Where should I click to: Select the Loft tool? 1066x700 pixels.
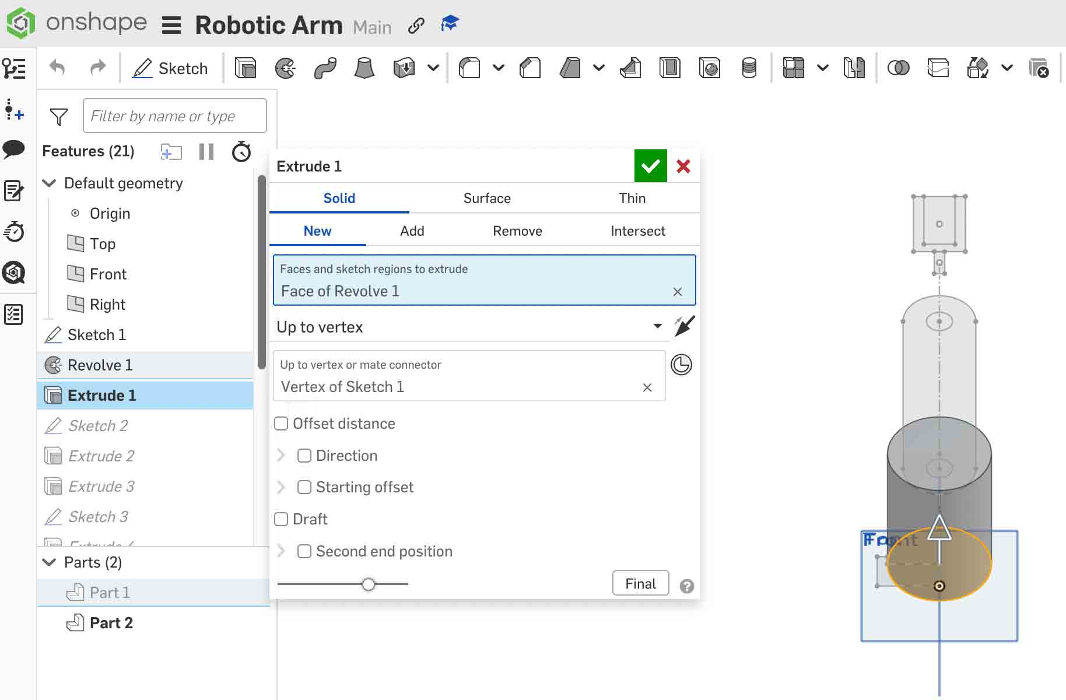364,68
